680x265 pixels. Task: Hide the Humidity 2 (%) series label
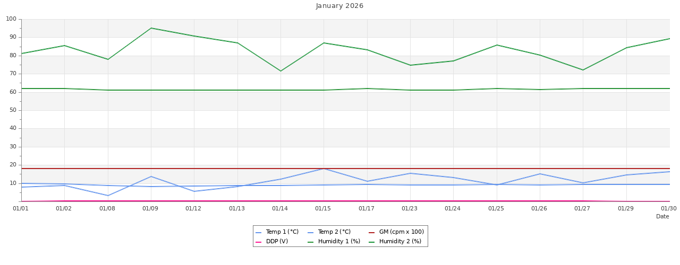(400, 242)
